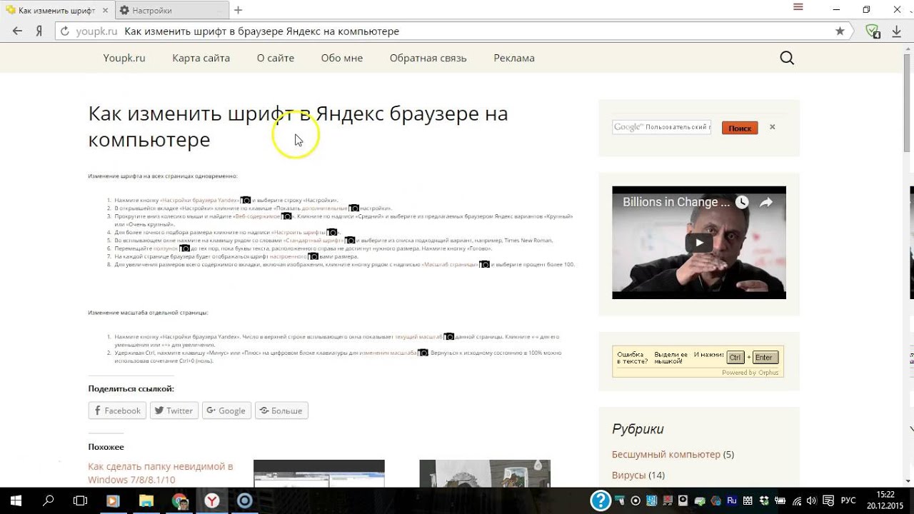Open Yandex Browser taskbar icon

[212, 500]
